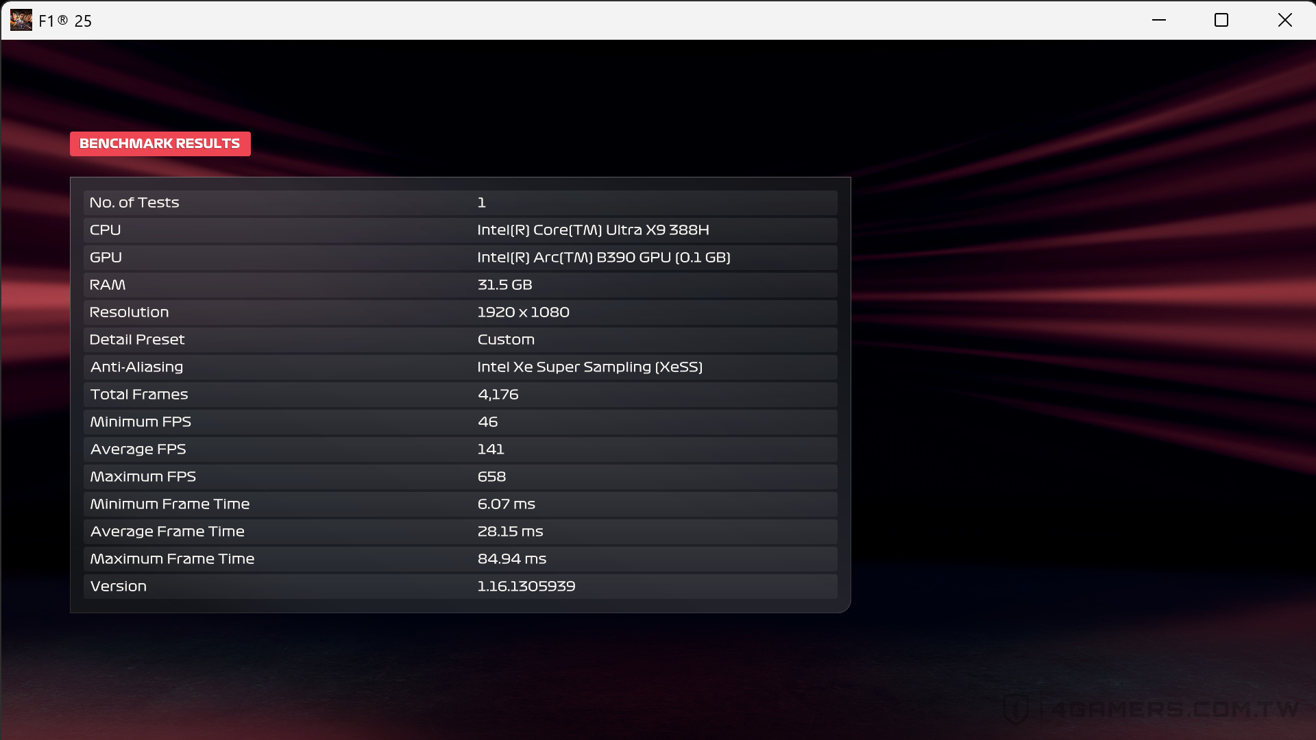Click the BENCHMARK RESULTS header label
Viewport: 1316px width, 740px height.
160,143
